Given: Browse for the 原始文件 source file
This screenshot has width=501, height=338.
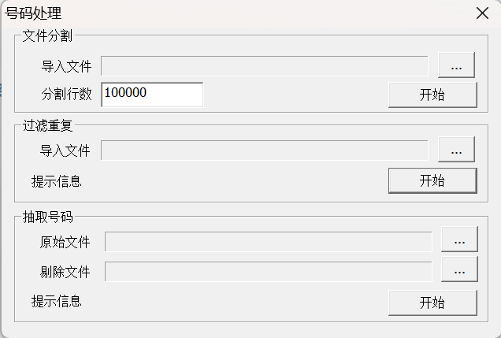Looking at the screenshot, I should coord(459,240).
